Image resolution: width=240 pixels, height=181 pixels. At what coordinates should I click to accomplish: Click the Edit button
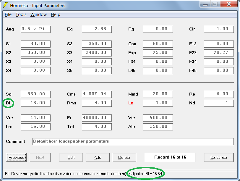71,157
